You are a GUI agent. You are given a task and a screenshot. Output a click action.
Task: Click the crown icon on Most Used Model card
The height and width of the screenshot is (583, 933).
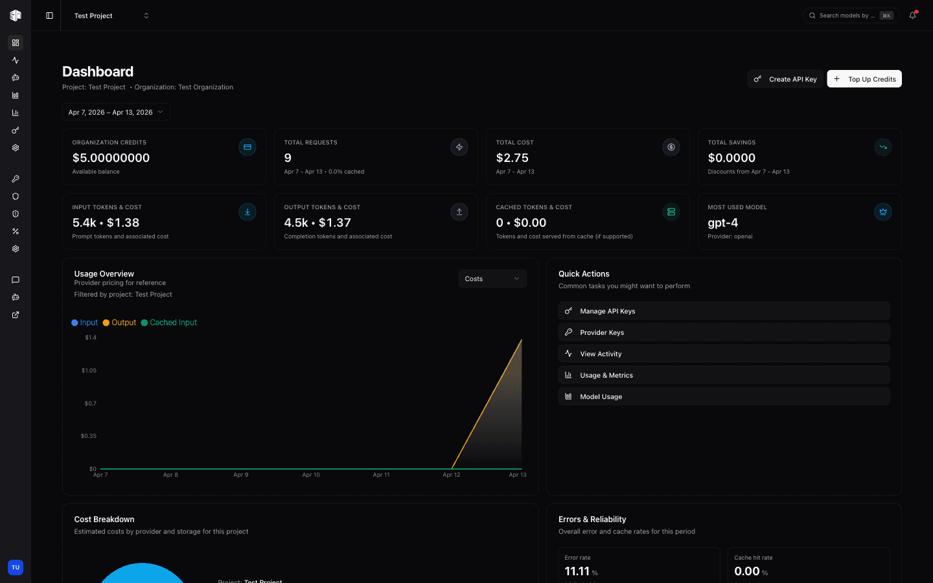[883, 212]
